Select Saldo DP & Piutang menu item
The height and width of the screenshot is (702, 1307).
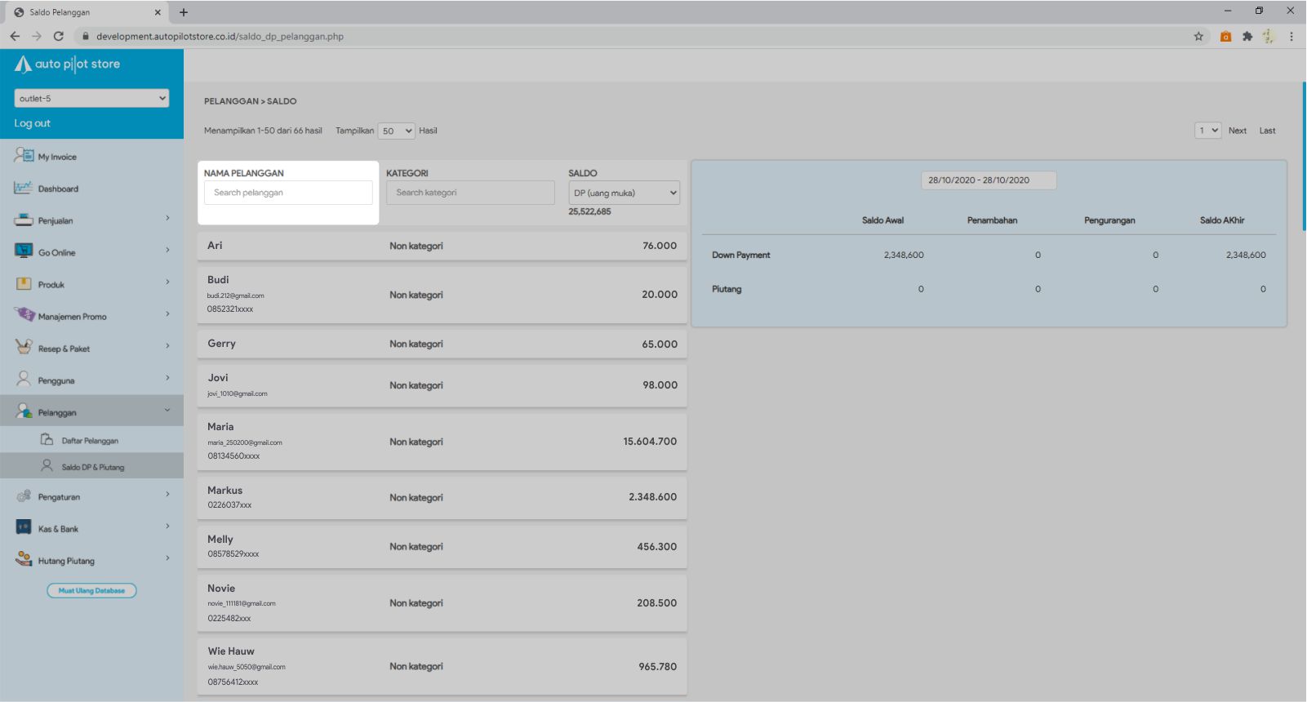pos(92,468)
